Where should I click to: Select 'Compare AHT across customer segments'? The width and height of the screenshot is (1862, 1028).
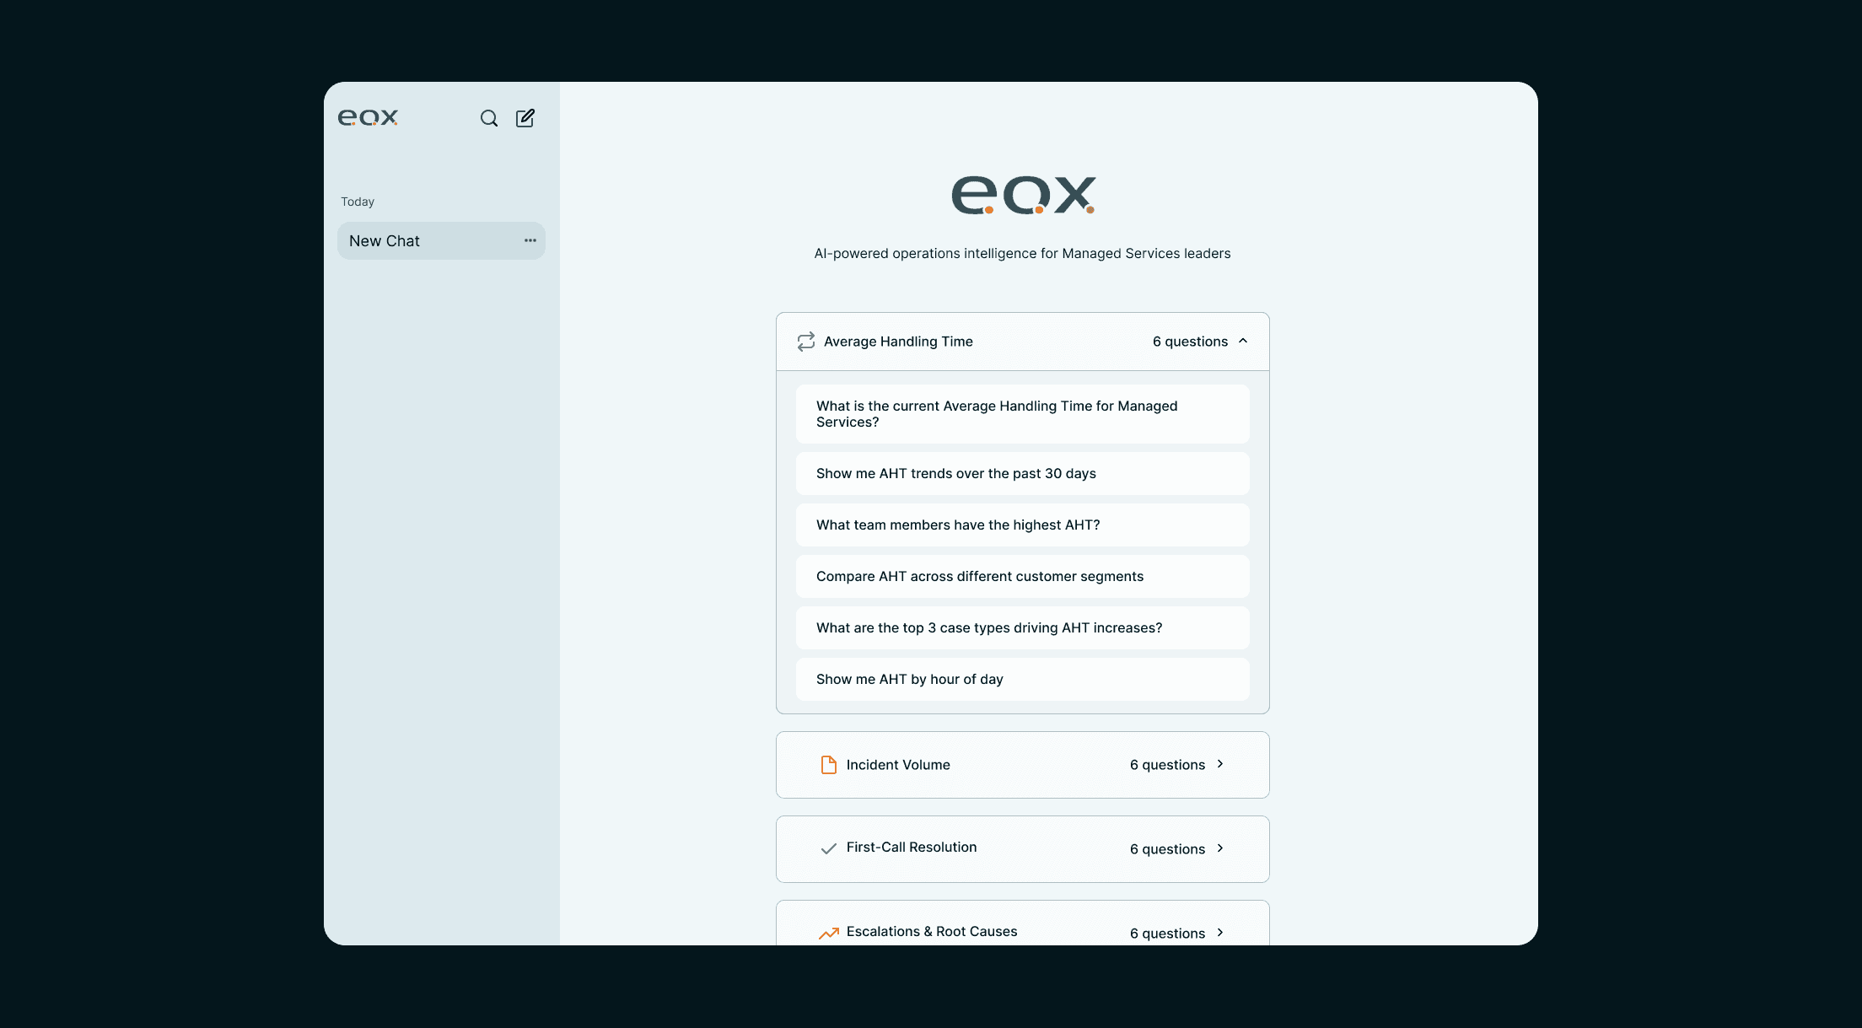pos(1022,577)
